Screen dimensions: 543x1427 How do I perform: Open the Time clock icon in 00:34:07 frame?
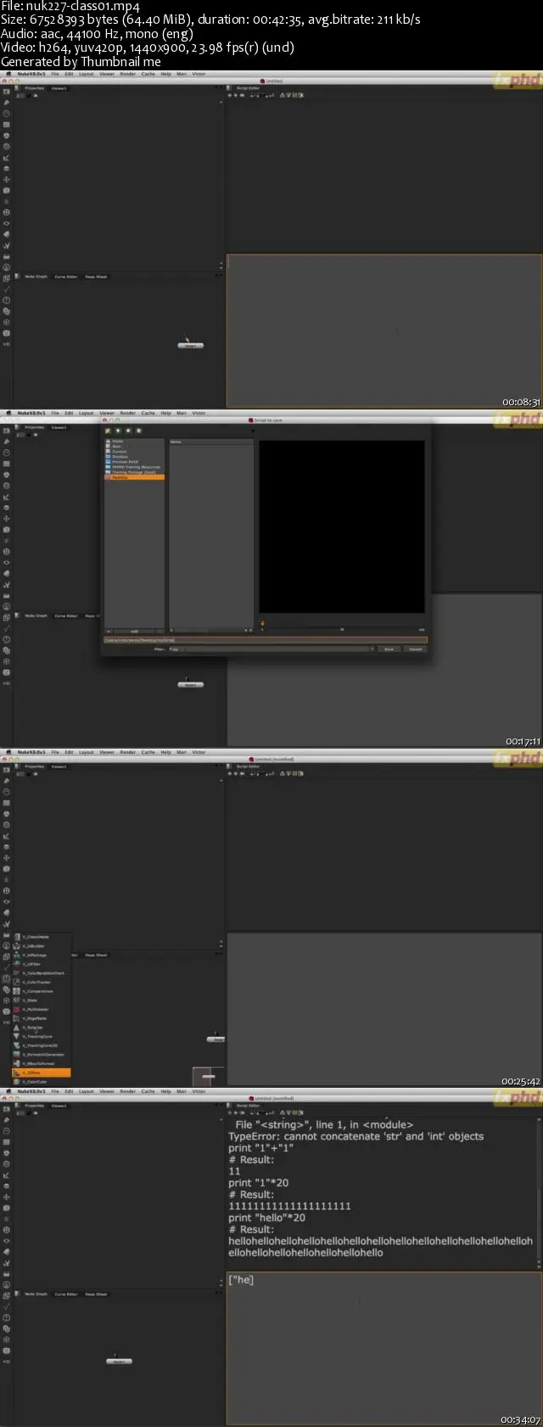click(x=6, y=1131)
